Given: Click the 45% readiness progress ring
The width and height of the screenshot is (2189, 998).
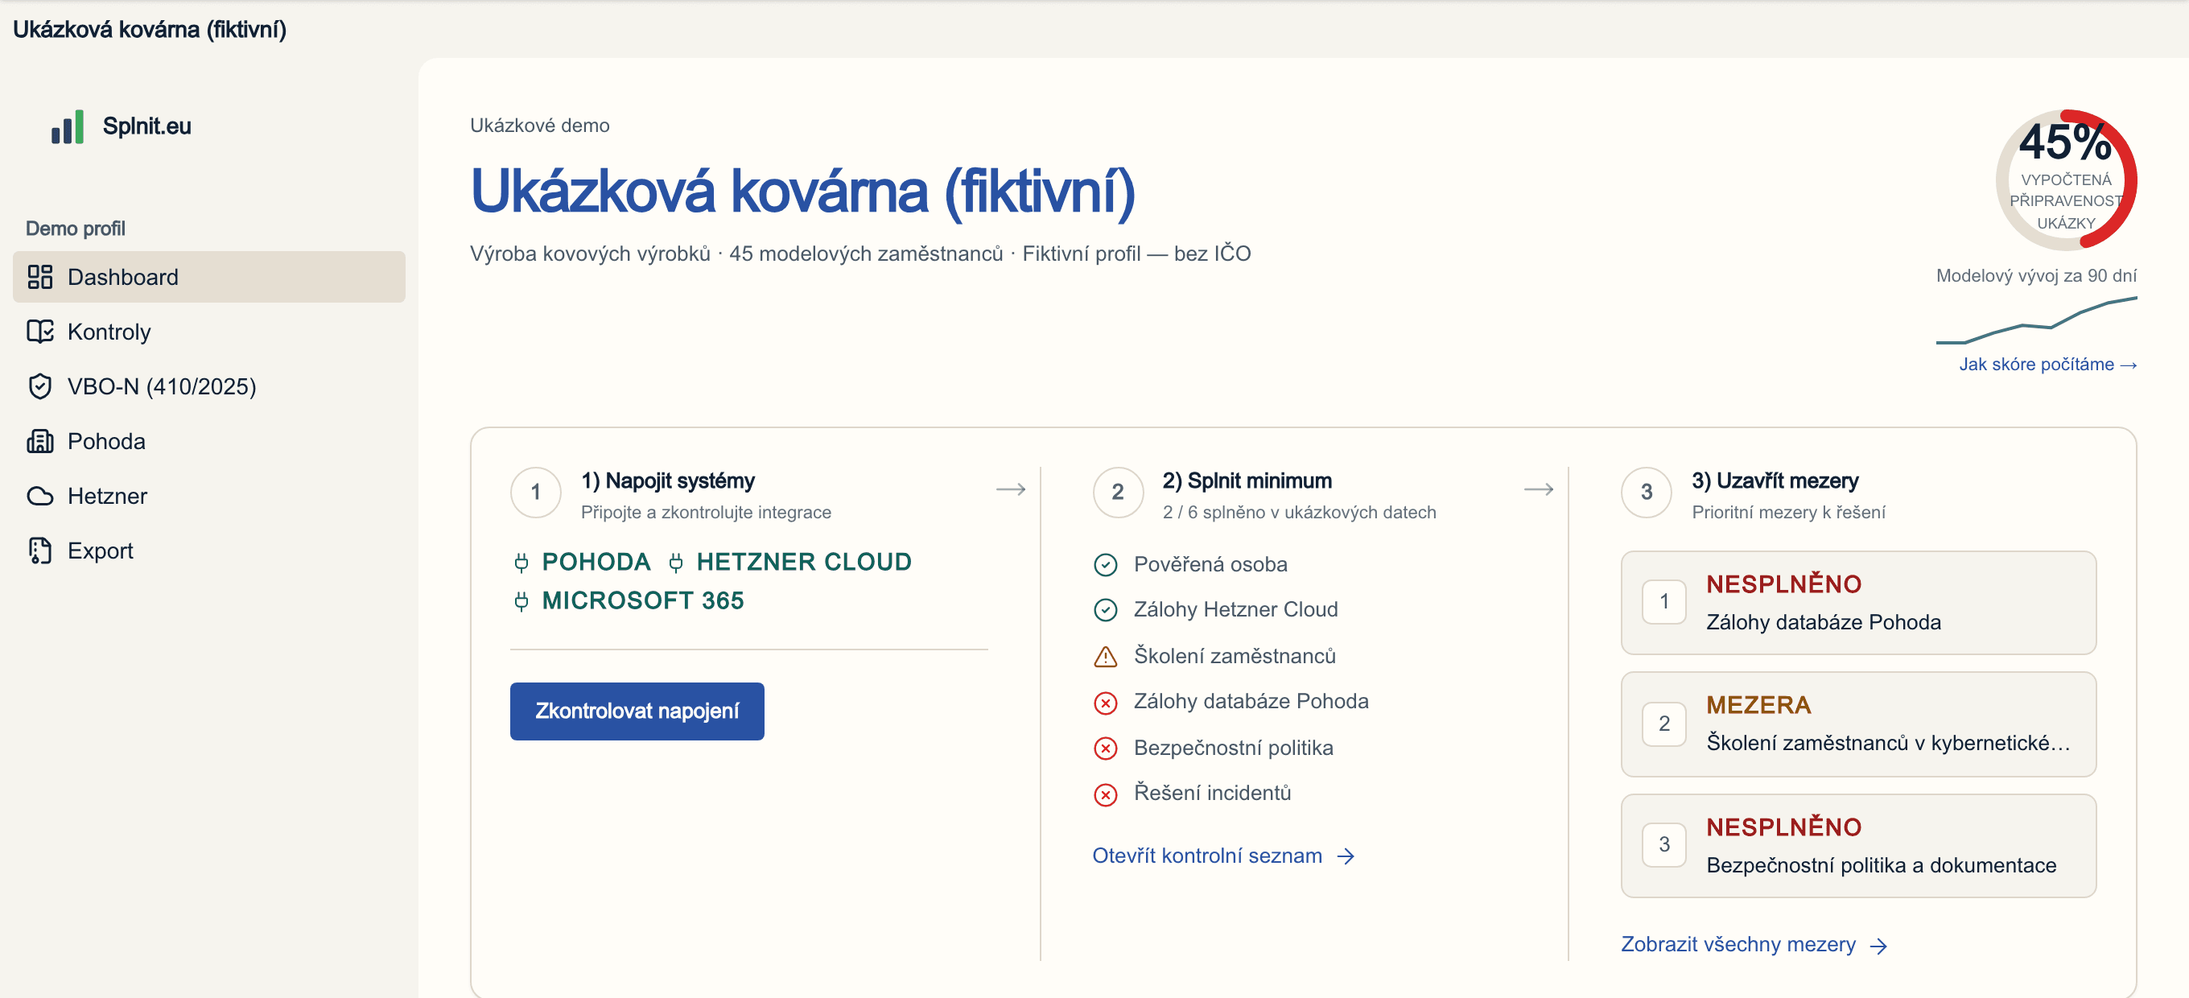Looking at the screenshot, I should 2066,179.
